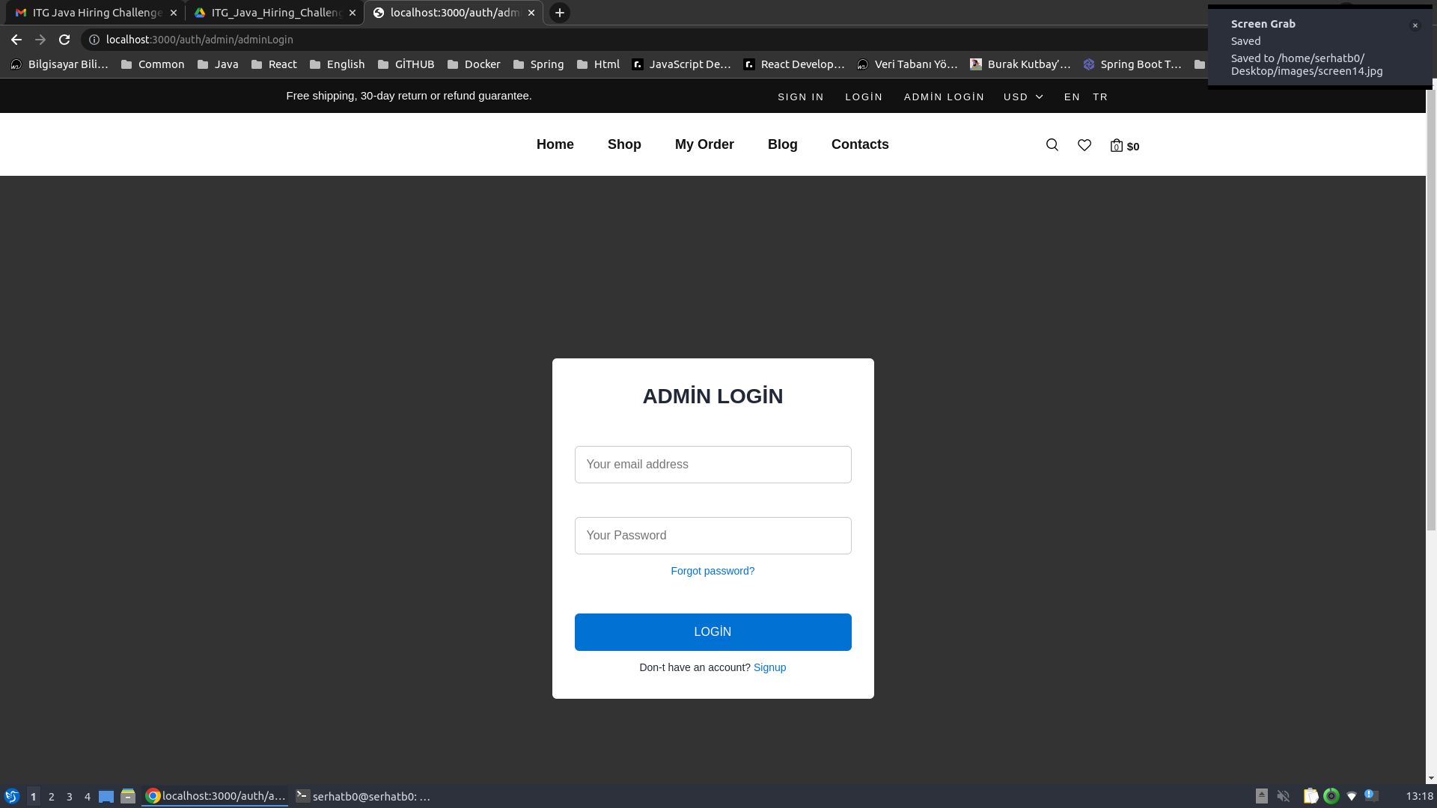Click the search magnifier icon
Screen dimensions: 1437x808
(1052, 145)
